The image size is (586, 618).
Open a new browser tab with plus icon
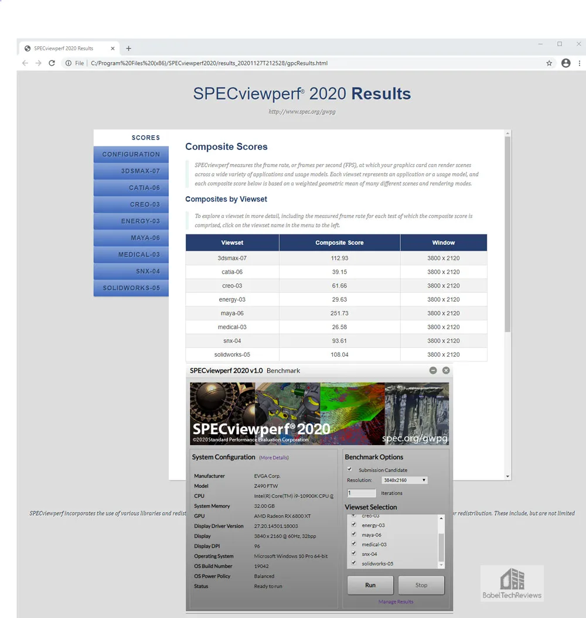(128, 49)
